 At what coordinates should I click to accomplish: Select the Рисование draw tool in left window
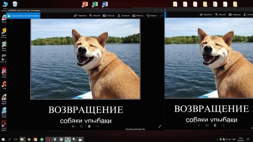(x=124, y=16)
